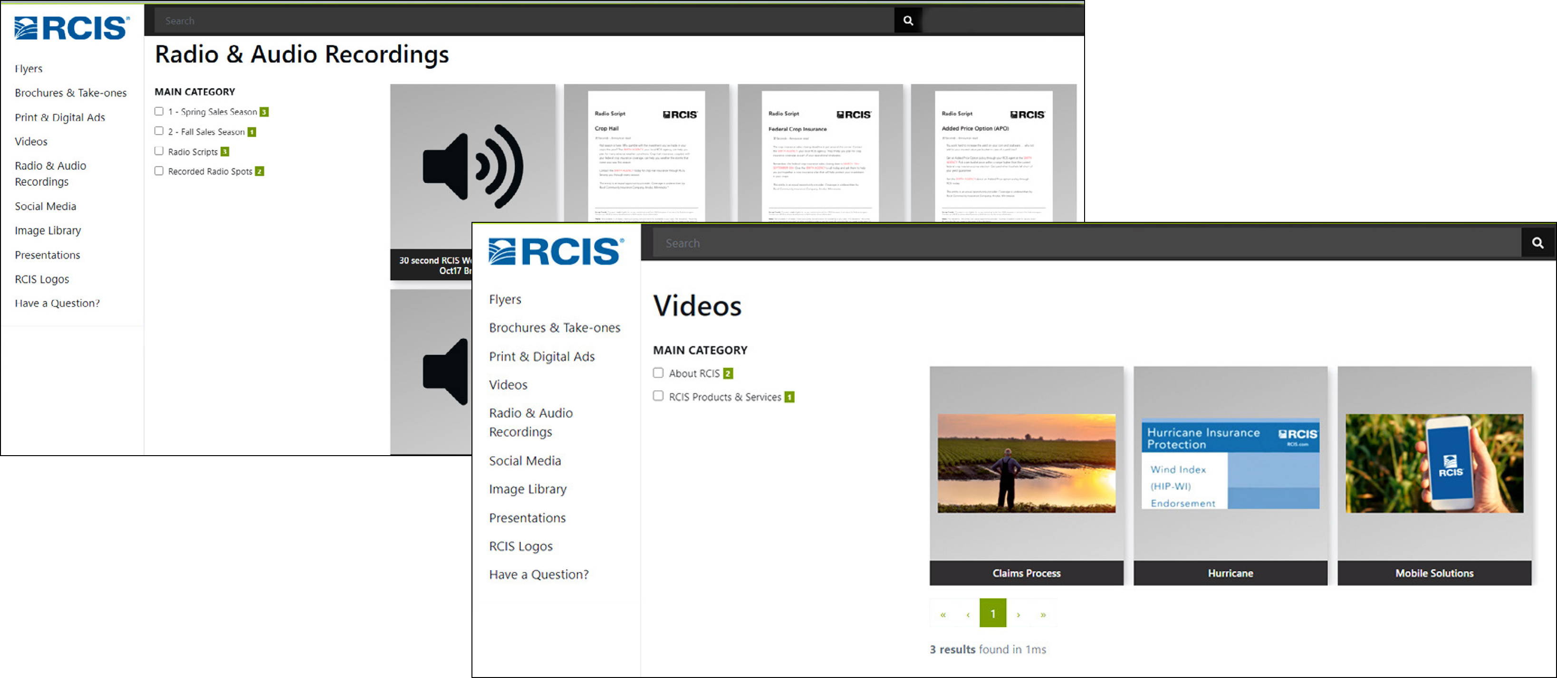Click the Search field in Videos window
Image resolution: width=1557 pixels, height=678 pixels.
(x=1087, y=243)
